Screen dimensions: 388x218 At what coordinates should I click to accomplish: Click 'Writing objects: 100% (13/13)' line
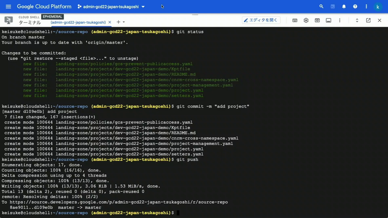[81, 186]
